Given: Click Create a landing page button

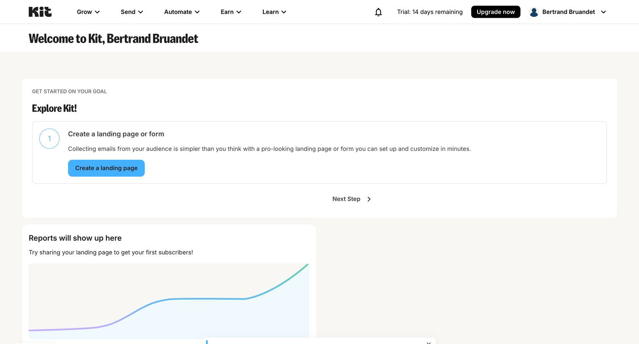Looking at the screenshot, I should [x=106, y=168].
